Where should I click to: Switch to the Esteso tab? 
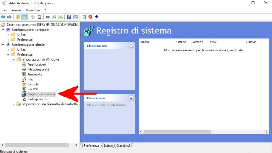tap(108, 145)
